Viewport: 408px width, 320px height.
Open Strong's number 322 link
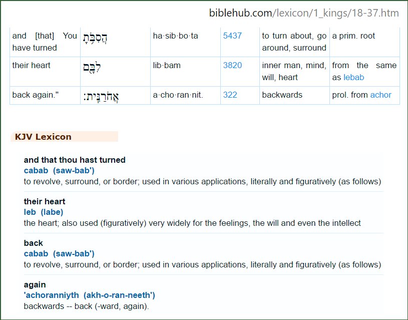pyautogui.click(x=230, y=95)
